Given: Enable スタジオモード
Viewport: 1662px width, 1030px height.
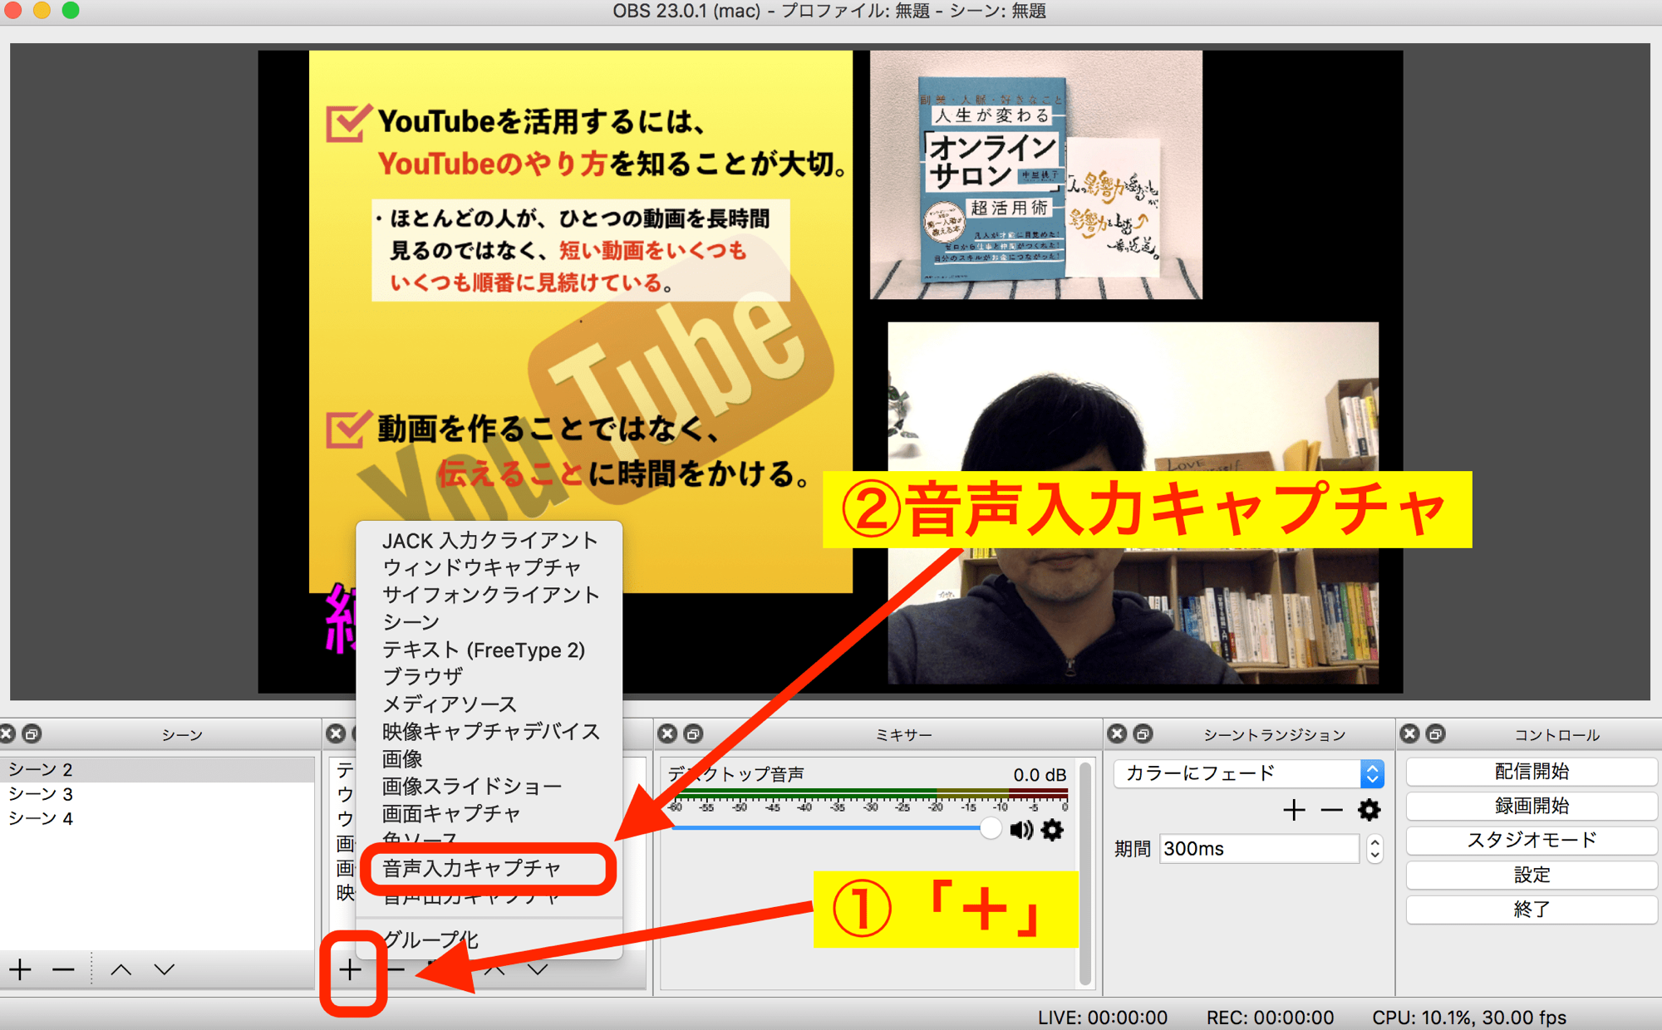Looking at the screenshot, I should (1532, 840).
